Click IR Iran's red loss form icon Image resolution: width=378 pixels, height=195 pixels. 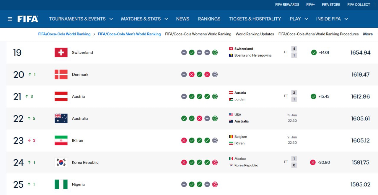[184, 141]
